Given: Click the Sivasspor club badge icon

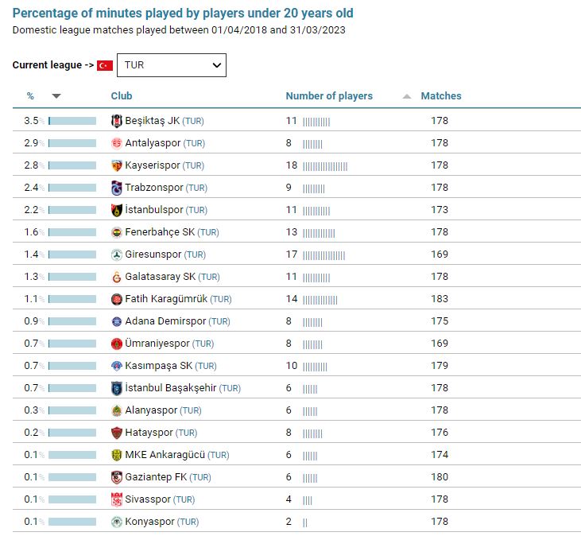Looking at the screenshot, I should tap(117, 499).
